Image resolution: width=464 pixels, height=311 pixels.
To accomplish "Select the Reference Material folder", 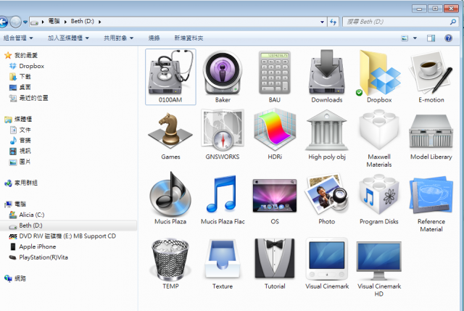I will 431,195.
